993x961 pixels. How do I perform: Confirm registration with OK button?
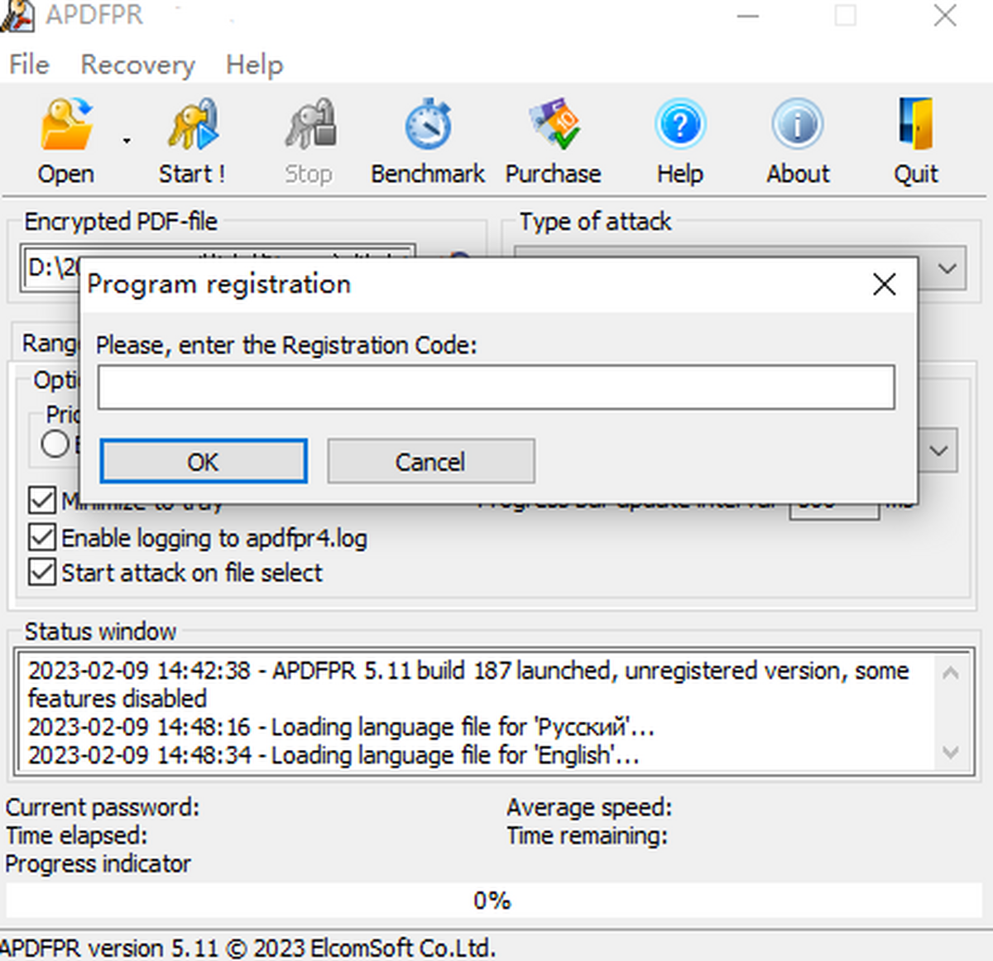[204, 461]
